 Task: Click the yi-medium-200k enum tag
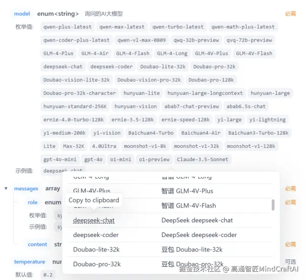click(x=65, y=133)
